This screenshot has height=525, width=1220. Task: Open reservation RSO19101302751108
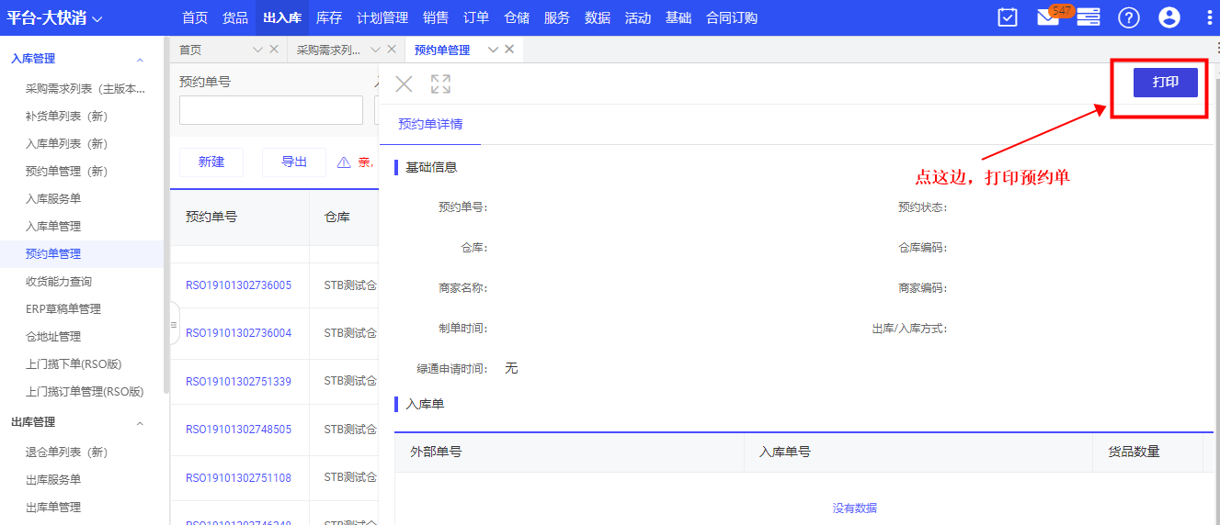pos(238,478)
